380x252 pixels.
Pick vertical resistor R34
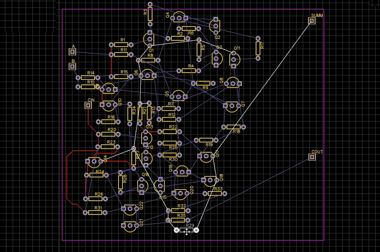click(x=130, y=113)
